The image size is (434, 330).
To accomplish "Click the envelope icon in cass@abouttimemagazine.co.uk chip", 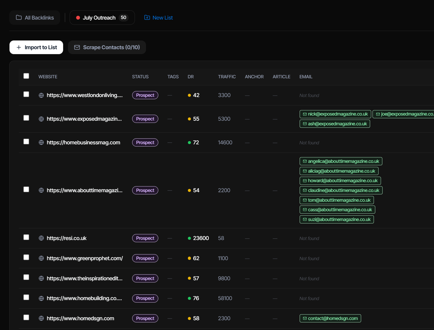I will [305, 210].
